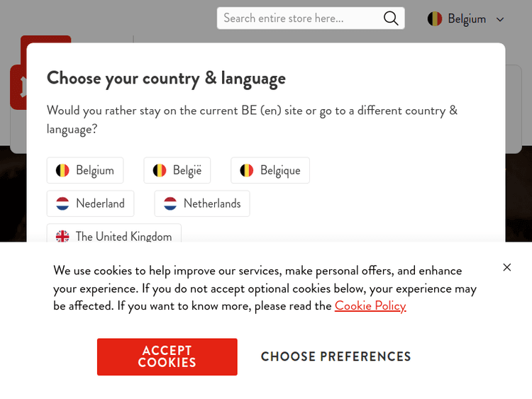Screen dimensions: 532x399
Task: Choose the België text label
Action: [x=187, y=170]
